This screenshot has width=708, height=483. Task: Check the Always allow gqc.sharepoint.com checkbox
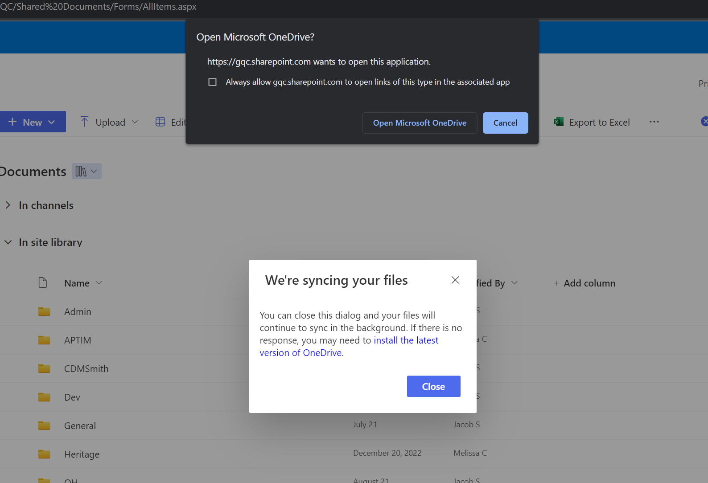(213, 82)
